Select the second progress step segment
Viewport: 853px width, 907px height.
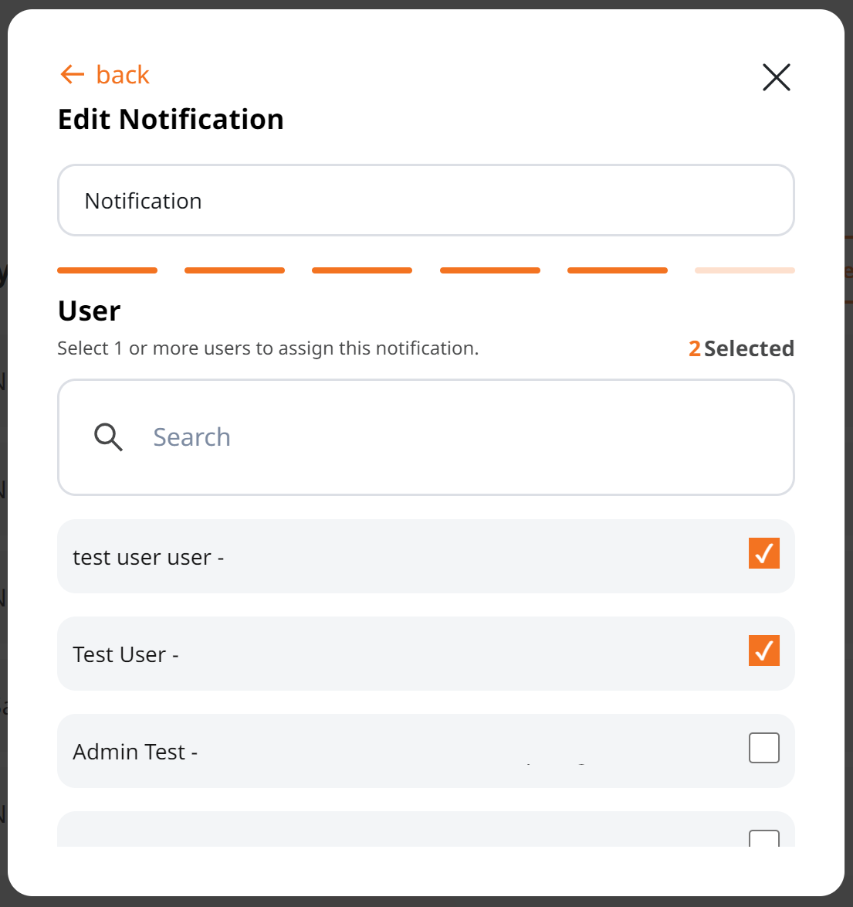tap(235, 270)
